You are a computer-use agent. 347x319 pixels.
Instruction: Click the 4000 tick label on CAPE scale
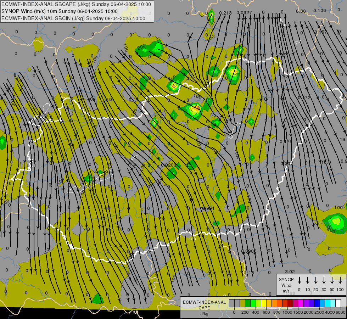tap(330, 312)
